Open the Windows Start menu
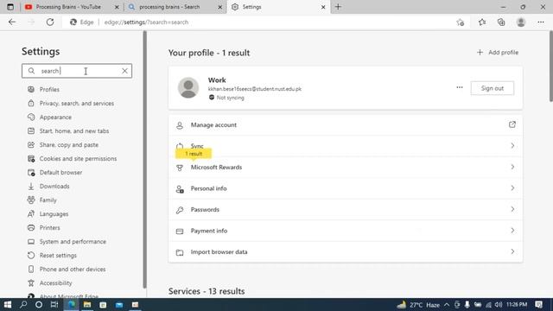Viewport: 553px width, 311px height. [x=8, y=305]
